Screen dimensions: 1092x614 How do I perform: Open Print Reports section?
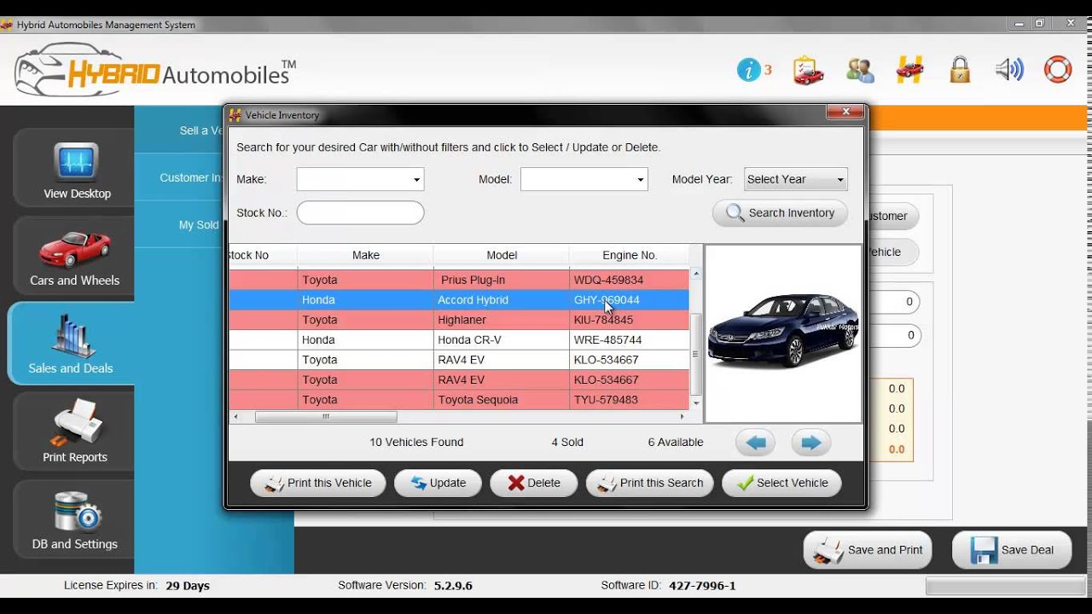tap(75, 432)
